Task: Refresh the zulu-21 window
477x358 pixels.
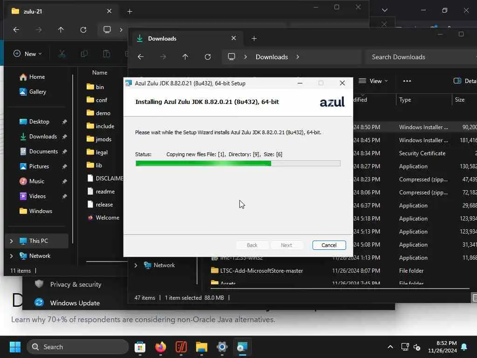Action: [83, 30]
